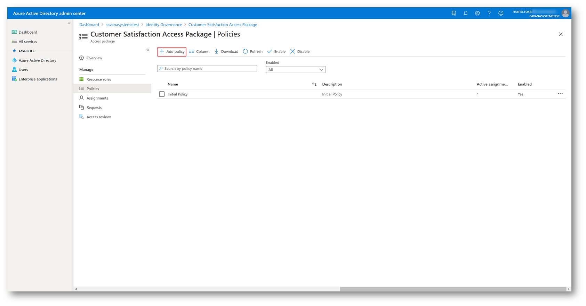Click the Enable toolbar button
This screenshot has width=586, height=306.
[x=276, y=52]
